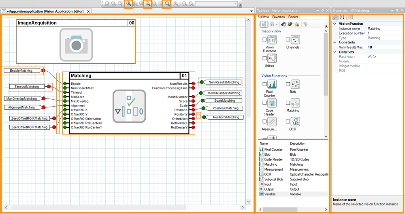
Task: Sort Toolbox list by Name column header
Action: click(273, 143)
